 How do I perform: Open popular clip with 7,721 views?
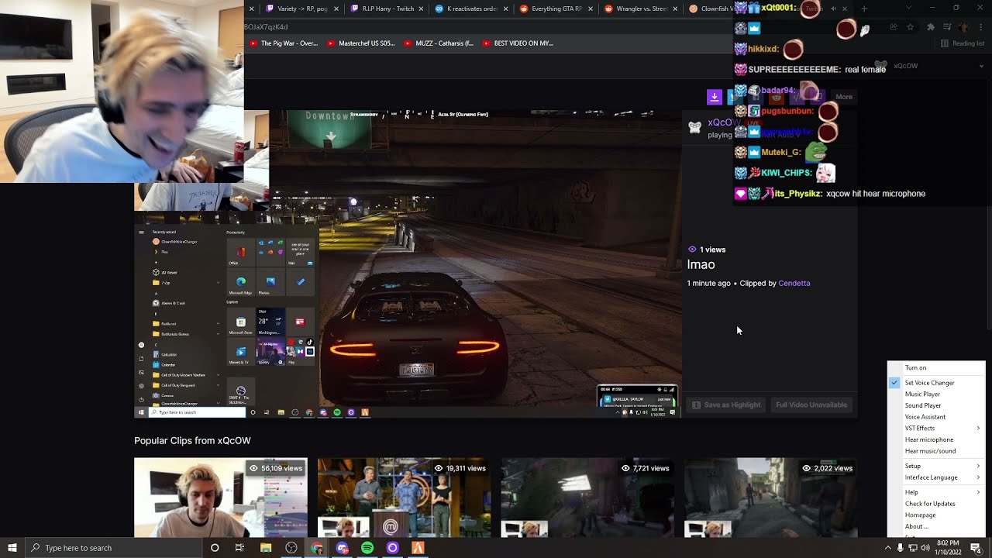pyautogui.click(x=587, y=498)
